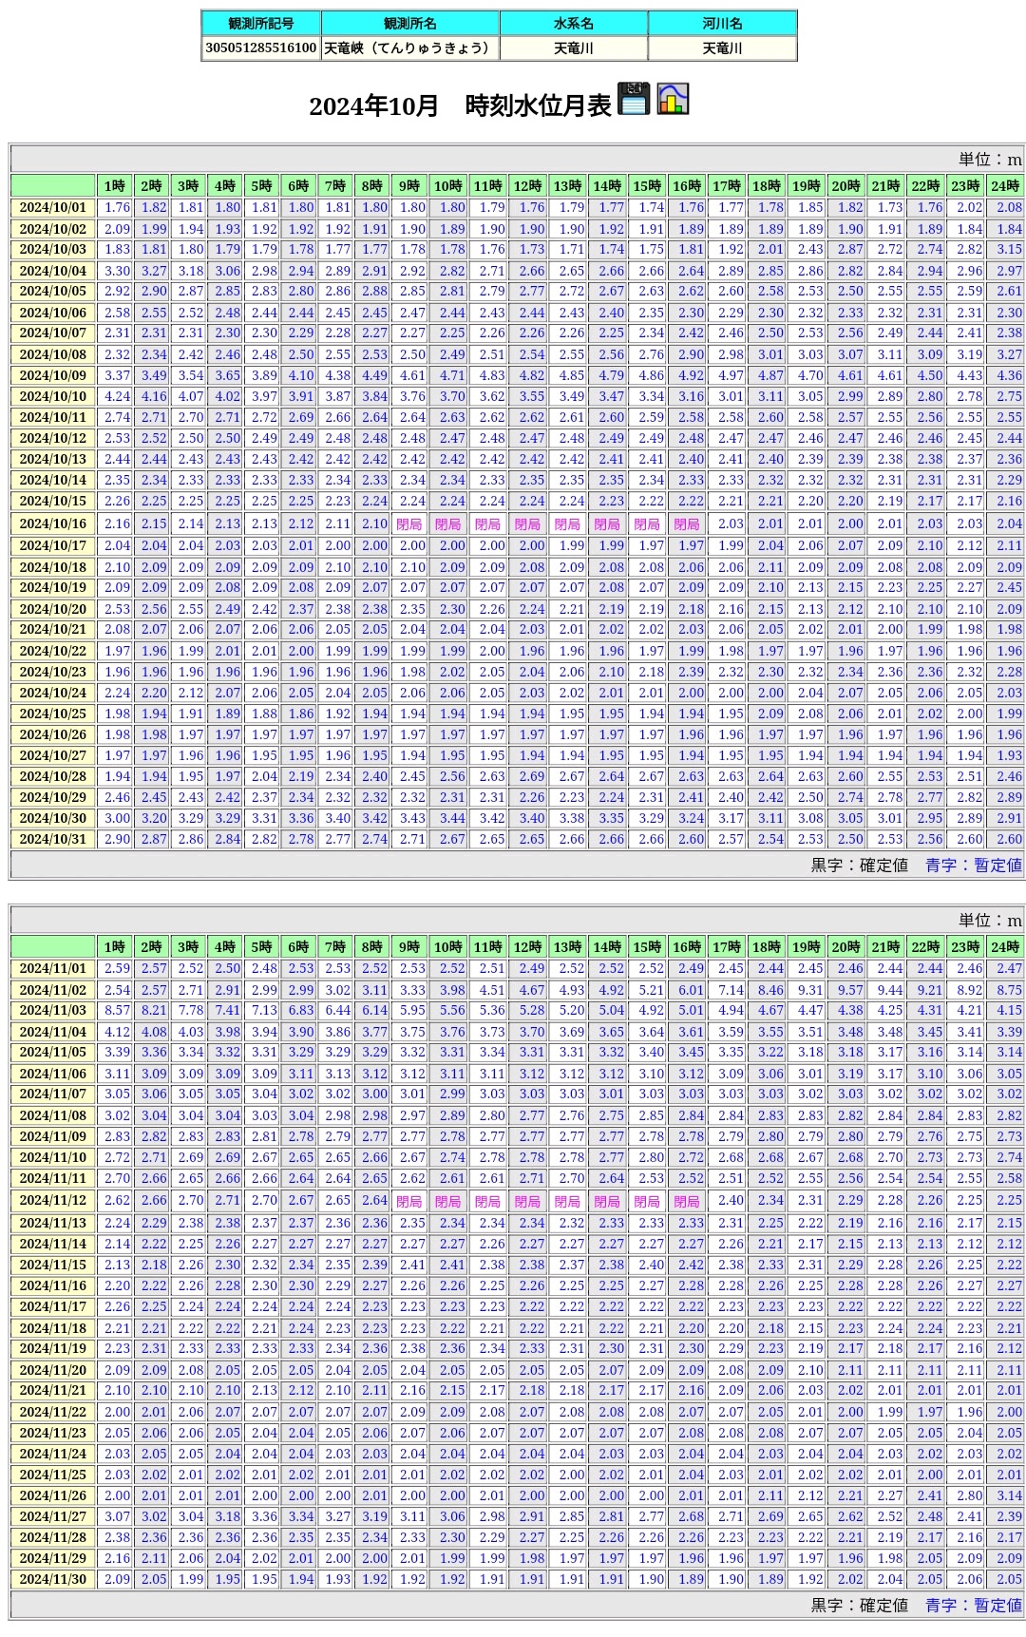This screenshot has width=1026, height=1637.
Task: Select the station name 天竜峡 cell
Action: (x=409, y=48)
